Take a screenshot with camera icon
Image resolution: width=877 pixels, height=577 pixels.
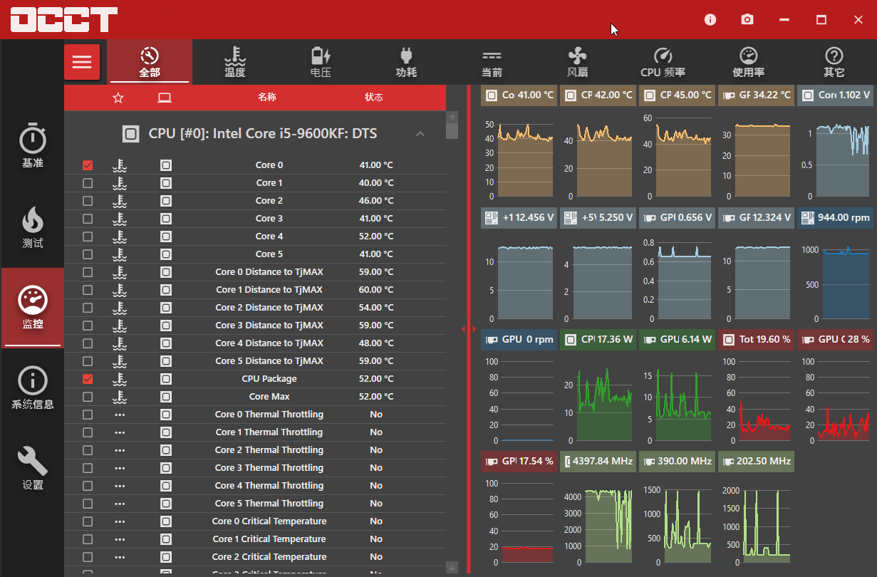pos(747,19)
